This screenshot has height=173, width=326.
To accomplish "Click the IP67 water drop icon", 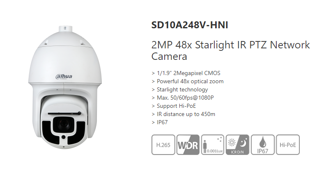I will [x=263, y=145].
